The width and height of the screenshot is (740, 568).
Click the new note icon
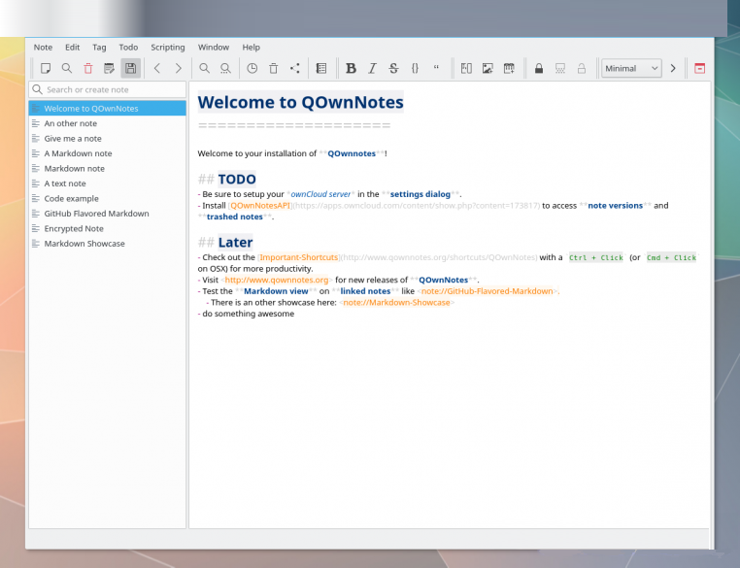click(x=46, y=68)
